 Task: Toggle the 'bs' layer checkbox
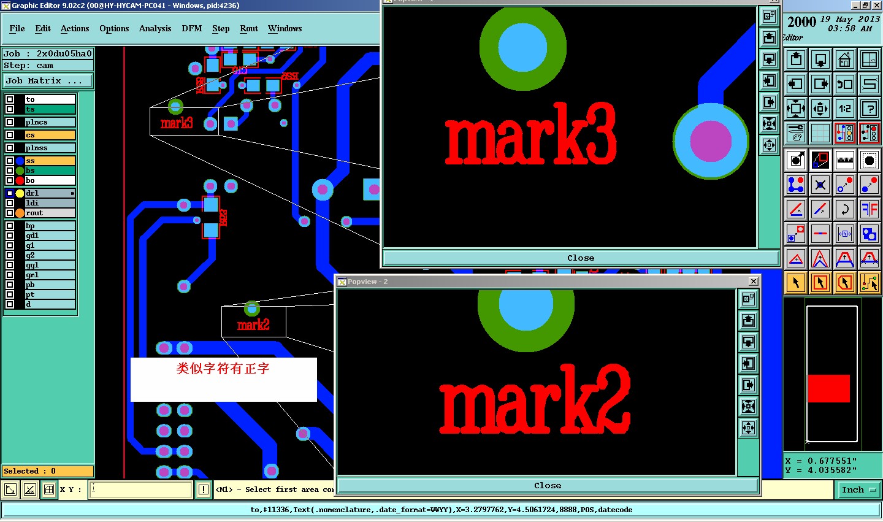[x=10, y=171]
